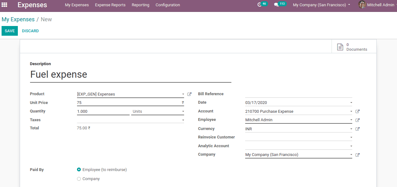The width and height of the screenshot is (397, 187).
Task: Open My Company (San Francisco) switcher in the top bar
Action: [322, 5]
